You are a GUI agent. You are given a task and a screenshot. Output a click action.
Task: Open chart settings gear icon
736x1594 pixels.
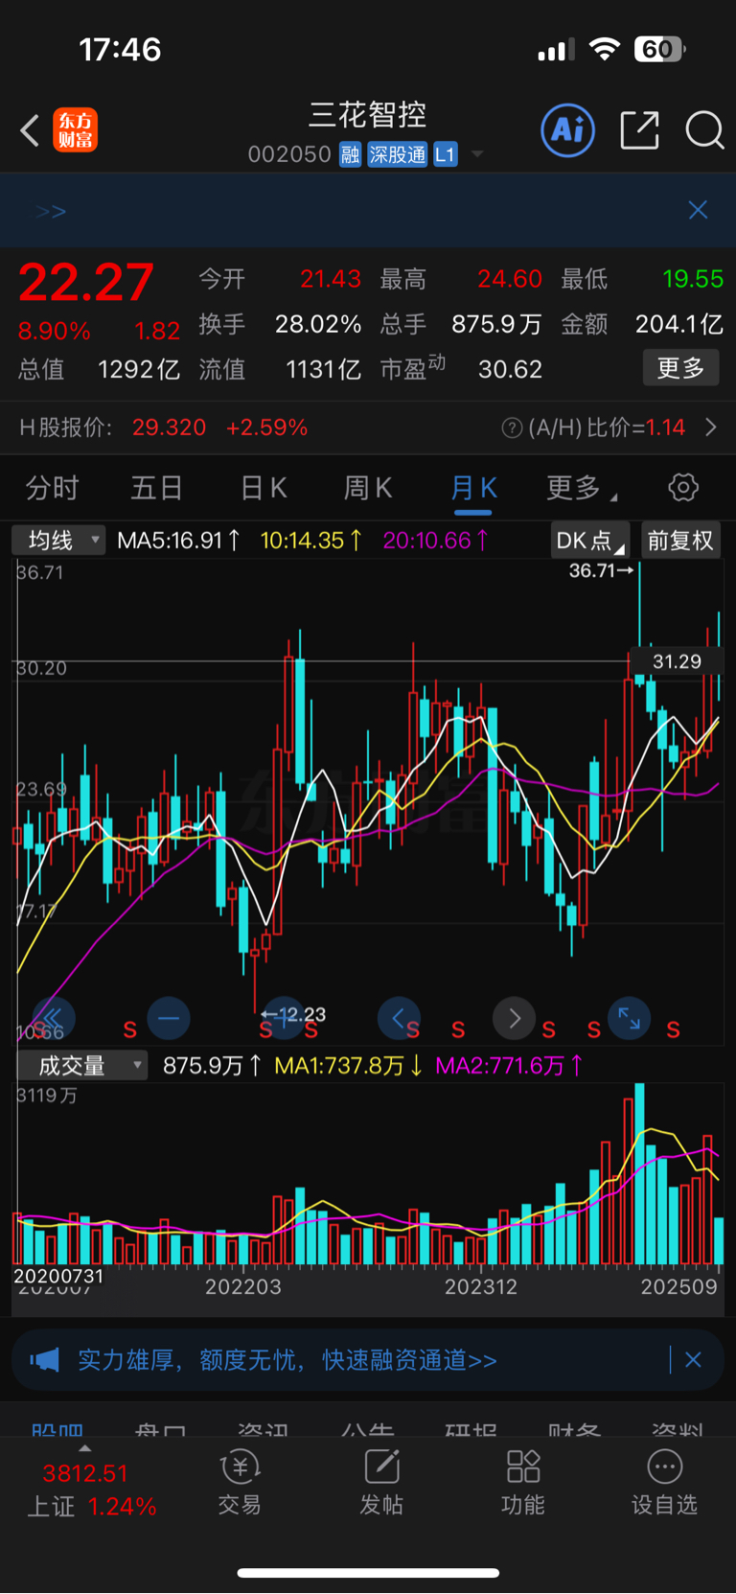[x=683, y=487]
